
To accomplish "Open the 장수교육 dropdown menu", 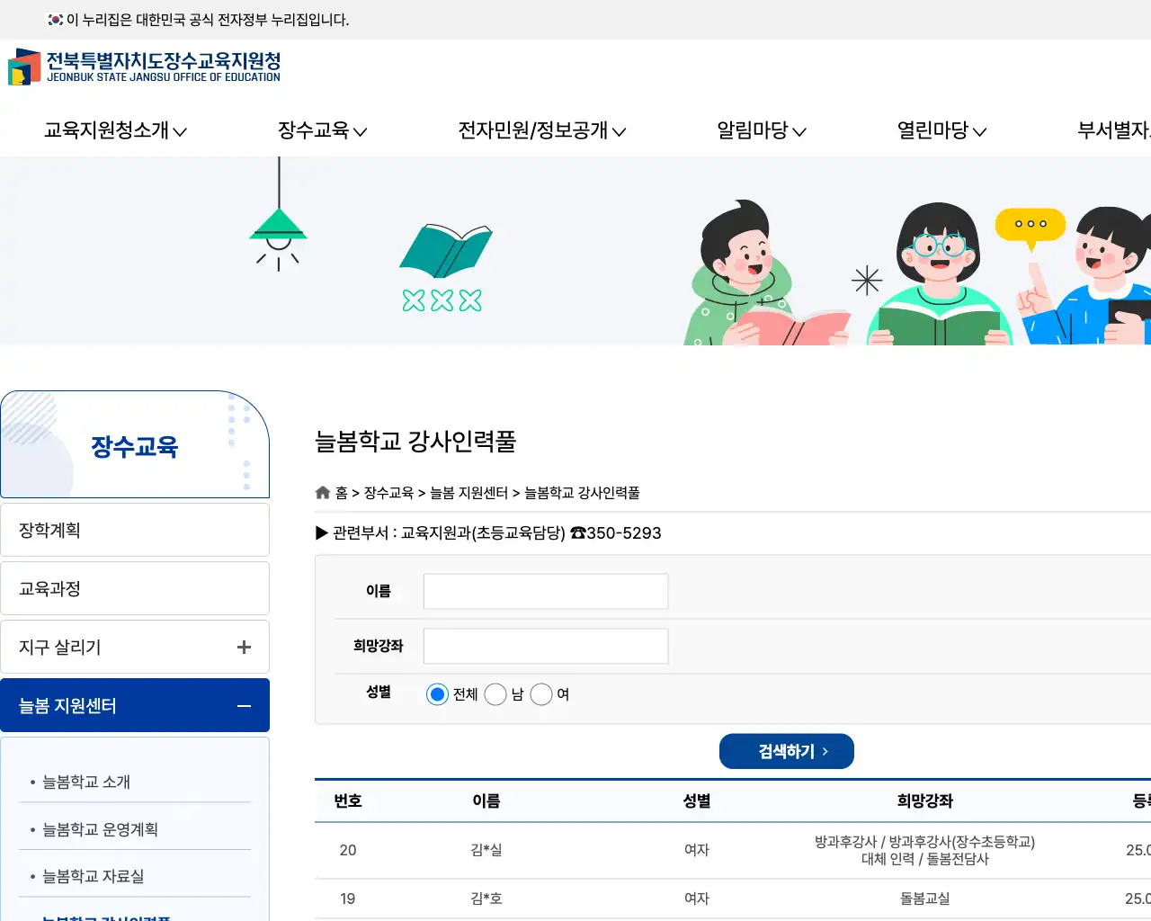I will [x=321, y=130].
